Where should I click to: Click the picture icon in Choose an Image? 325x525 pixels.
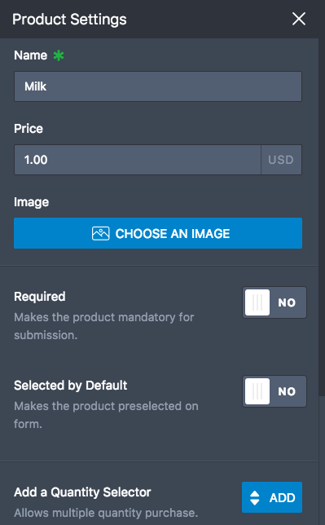click(x=101, y=233)
